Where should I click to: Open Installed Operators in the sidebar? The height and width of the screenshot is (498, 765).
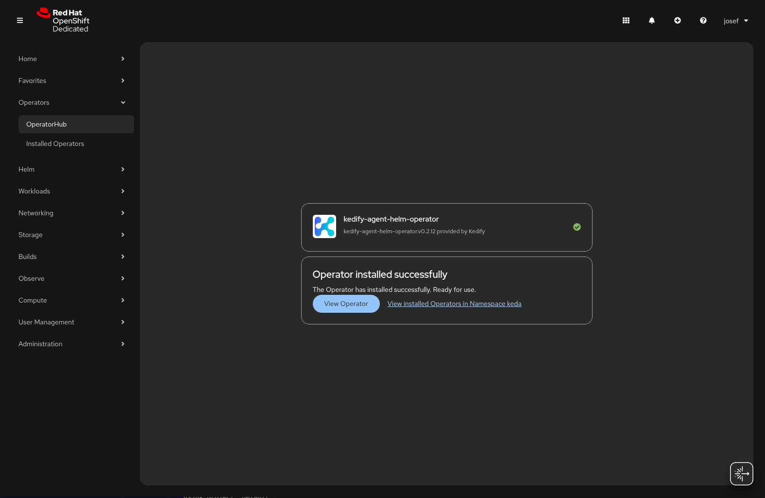(76, 144)
